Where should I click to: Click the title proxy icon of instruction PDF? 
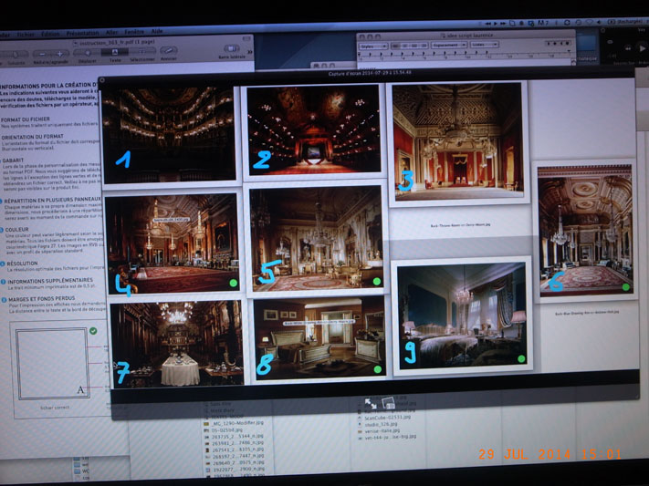[76, 43]
